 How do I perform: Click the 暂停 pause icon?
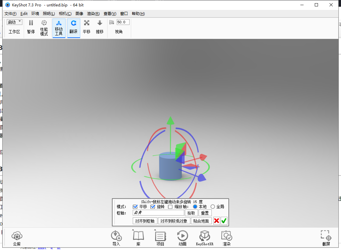tap(31, 23)
